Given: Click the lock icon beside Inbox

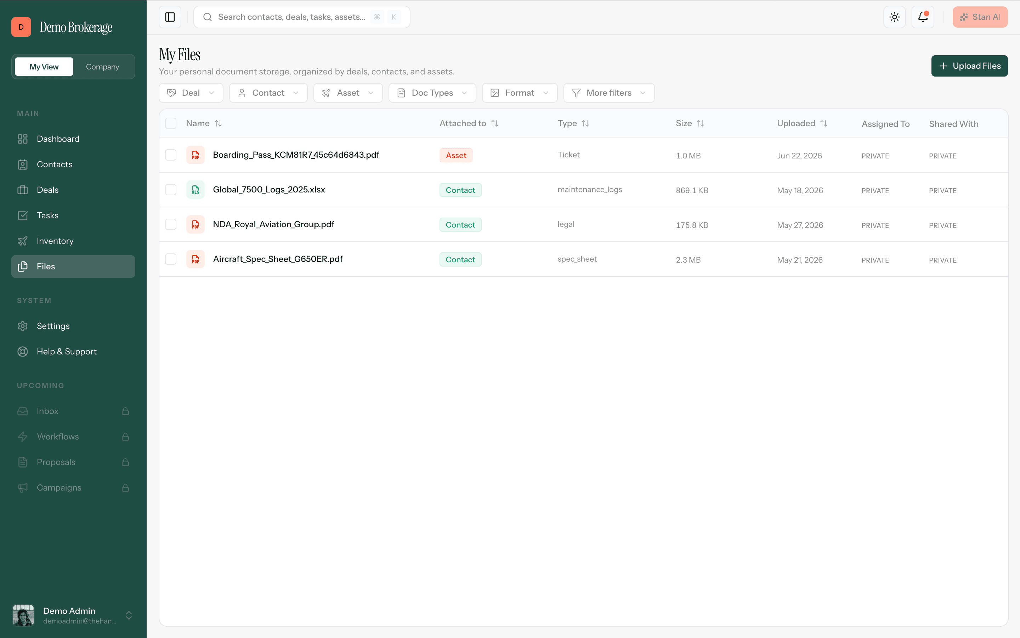Looking at the screenshot, I should tap(125, 411).
